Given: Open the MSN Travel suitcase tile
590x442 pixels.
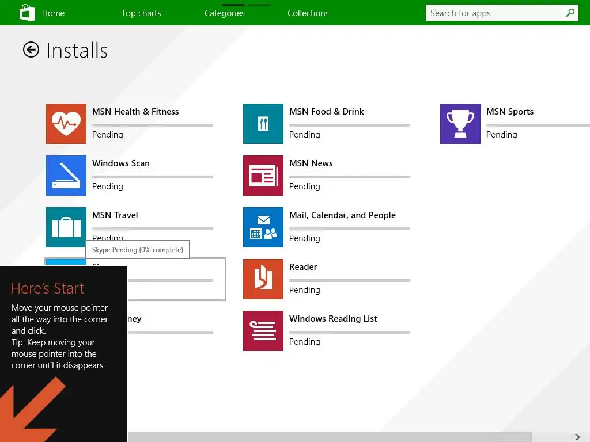Looking at the screenshot, I should pyautogui.click(x=66, y=227).
